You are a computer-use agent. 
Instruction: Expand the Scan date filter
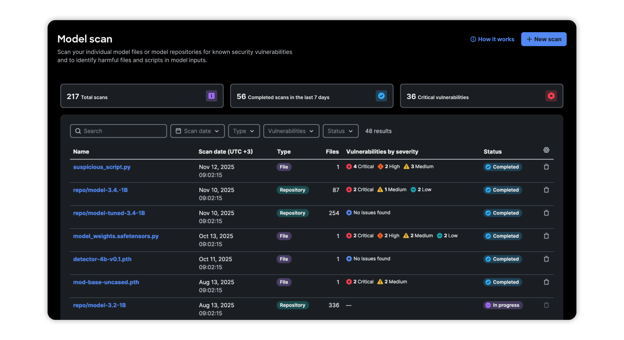pos(197,131)
